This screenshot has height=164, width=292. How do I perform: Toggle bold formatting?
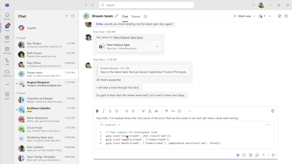point(97,111)
